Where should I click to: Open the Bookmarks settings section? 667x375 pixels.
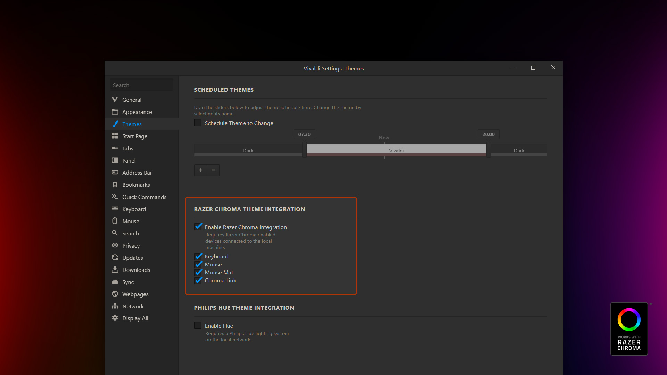(x=135, y=185)
